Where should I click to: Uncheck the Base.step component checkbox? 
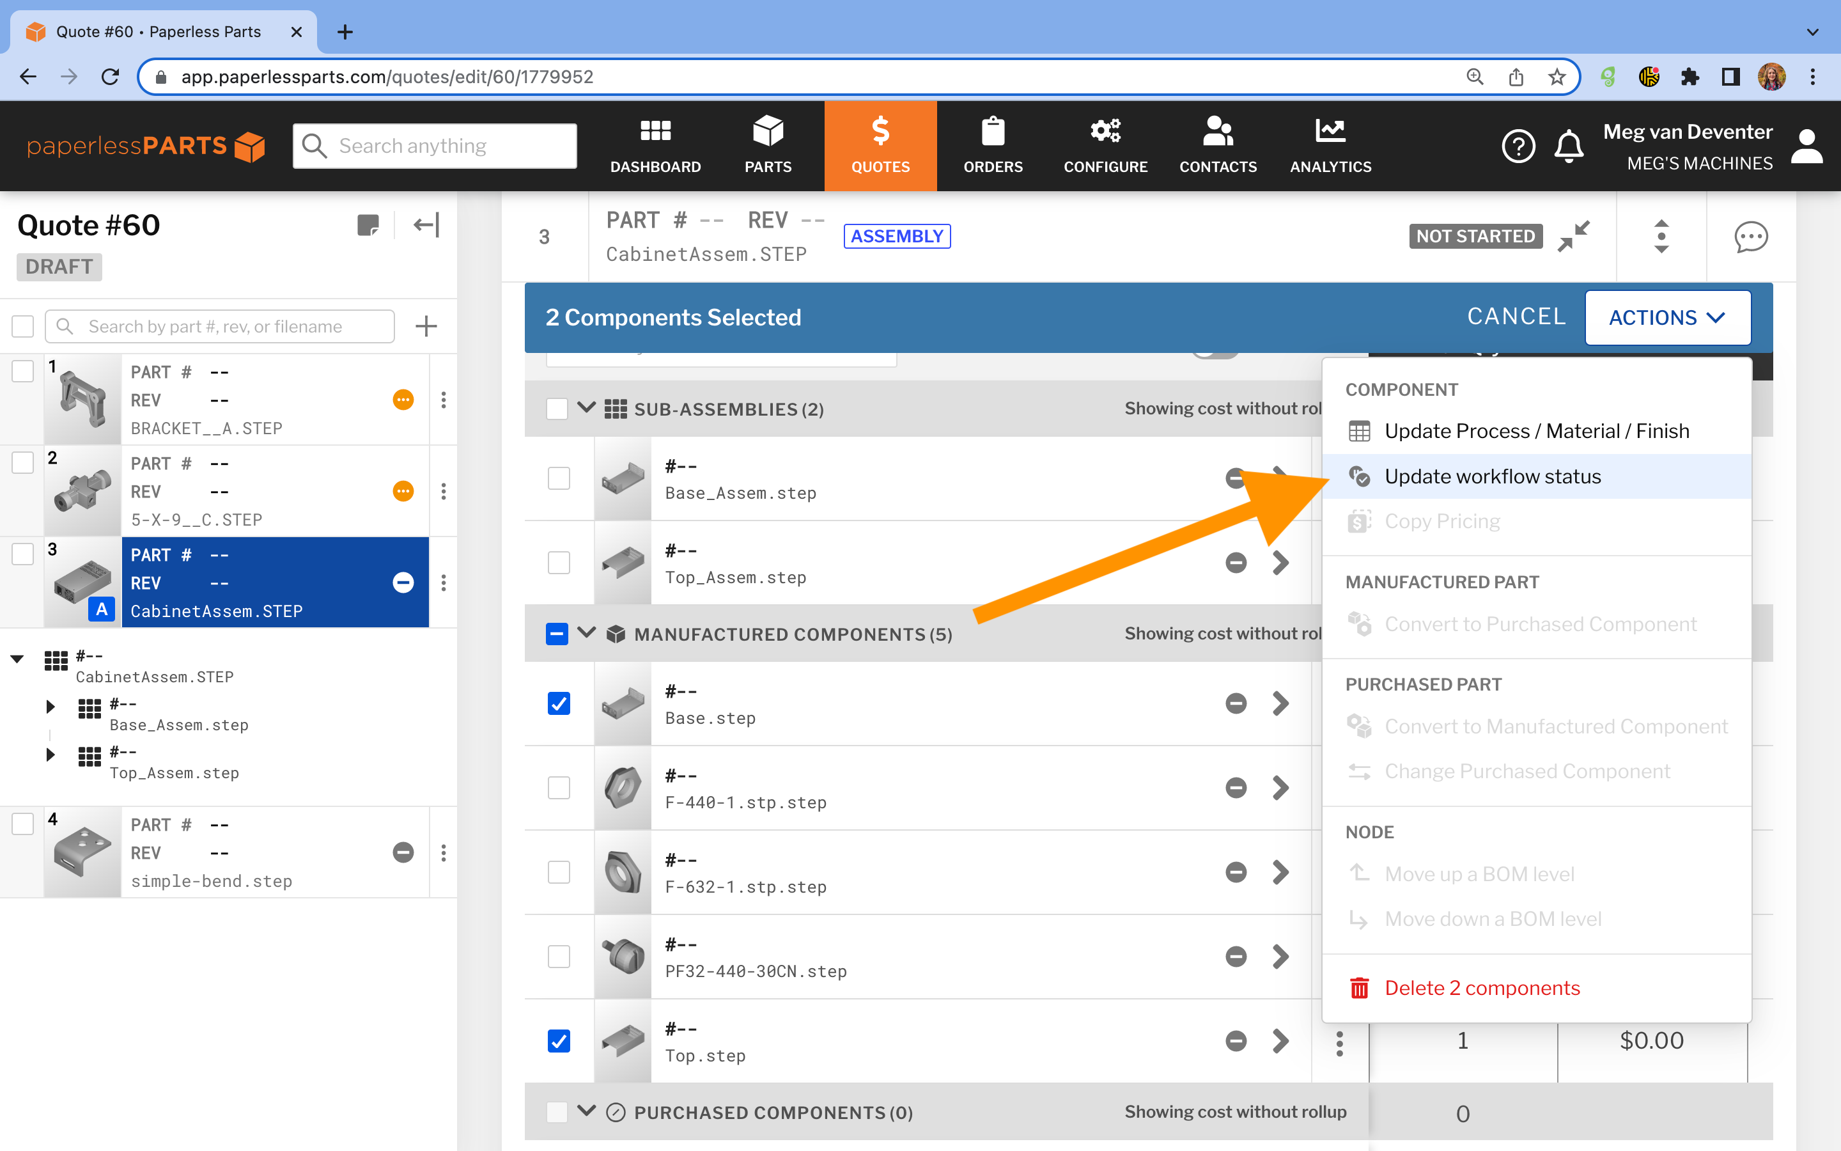tap(559, 703)
